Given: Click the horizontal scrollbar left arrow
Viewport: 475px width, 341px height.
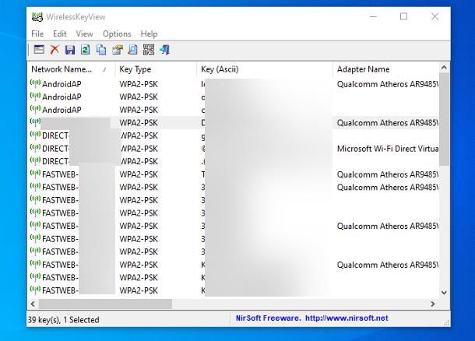Looking at the screenshot, I should (33, 304).
